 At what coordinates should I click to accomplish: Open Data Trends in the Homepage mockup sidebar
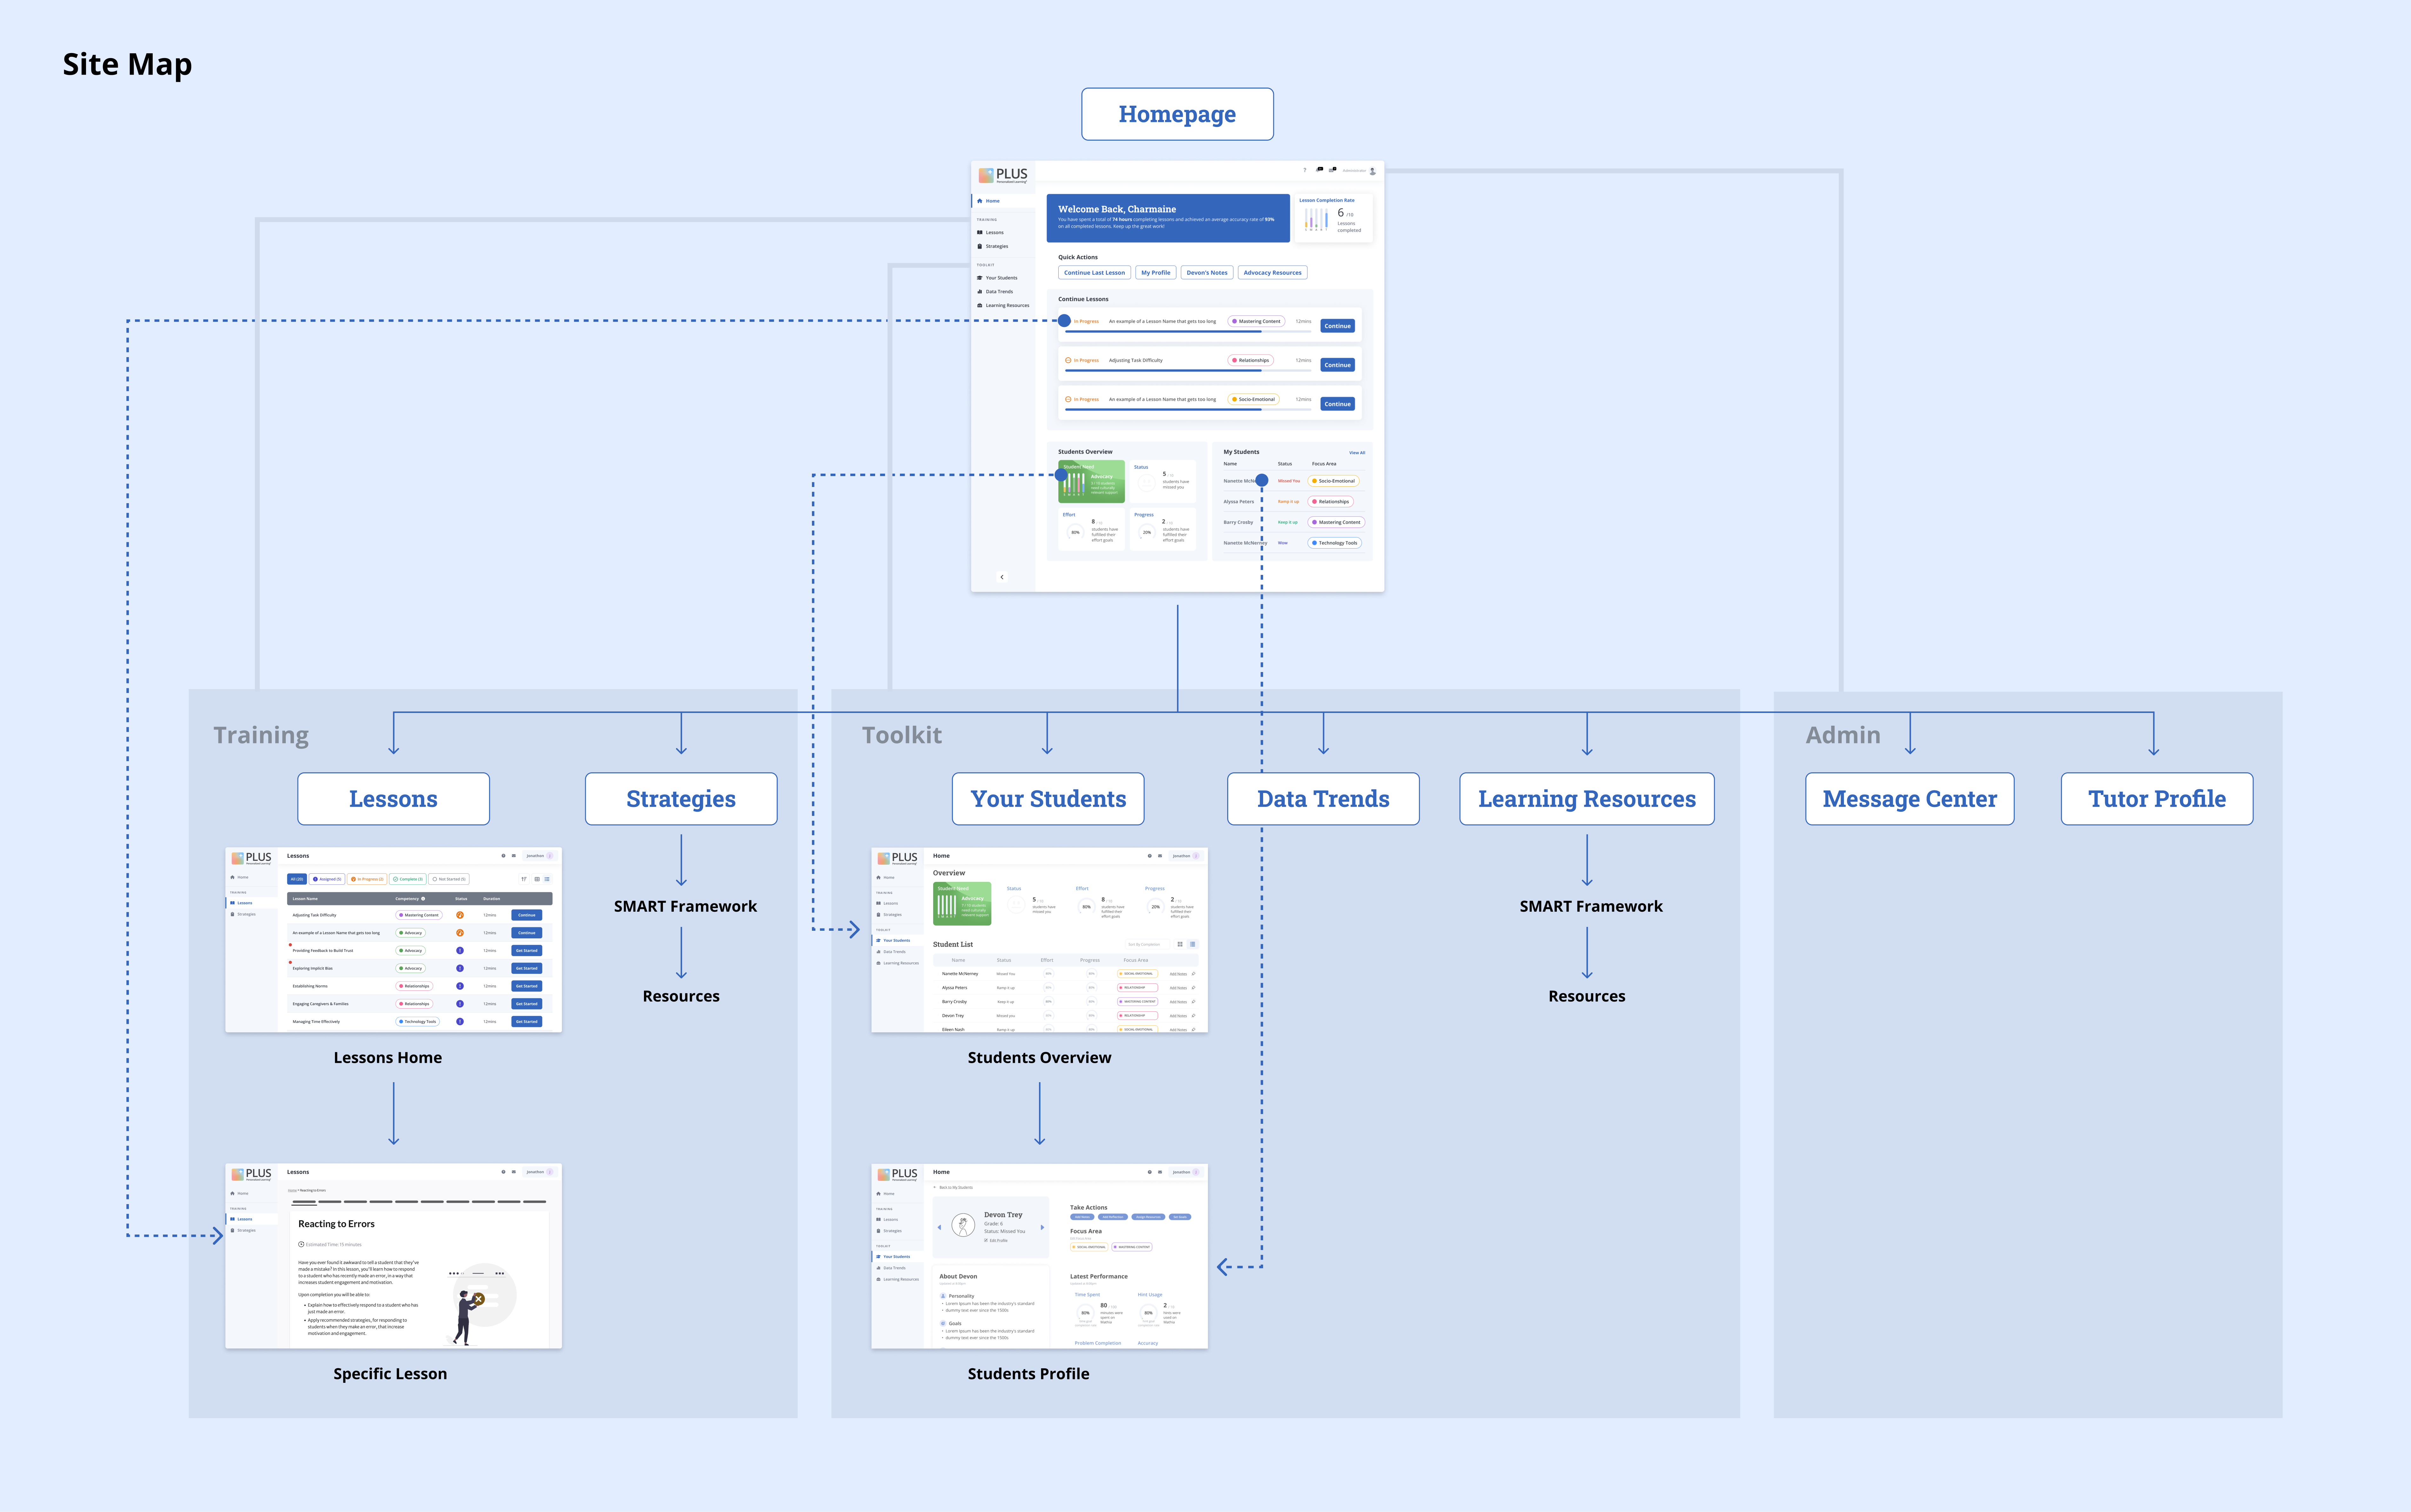[995, 292]
